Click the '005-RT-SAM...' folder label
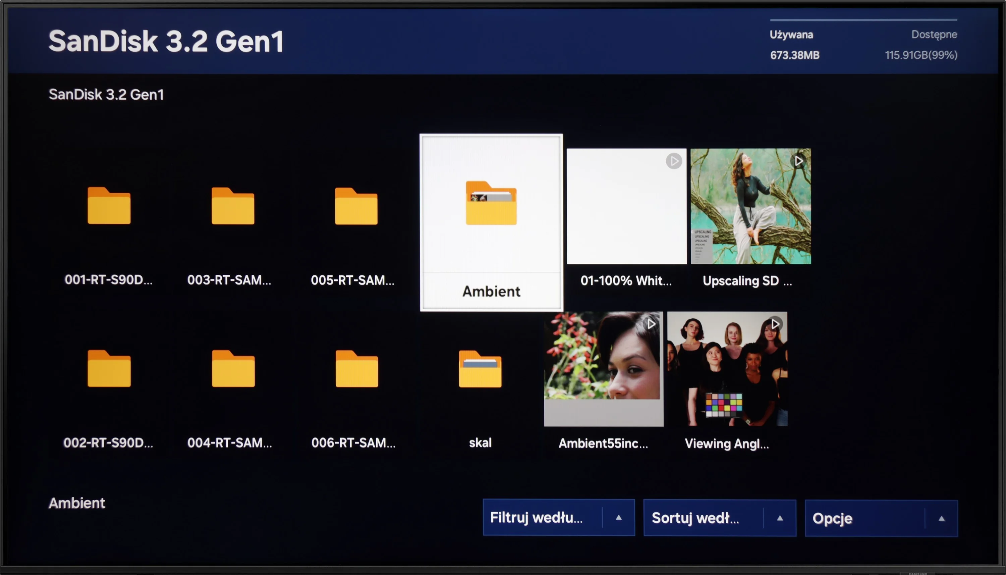1006x575 pixels. click(x=353, y=280)
